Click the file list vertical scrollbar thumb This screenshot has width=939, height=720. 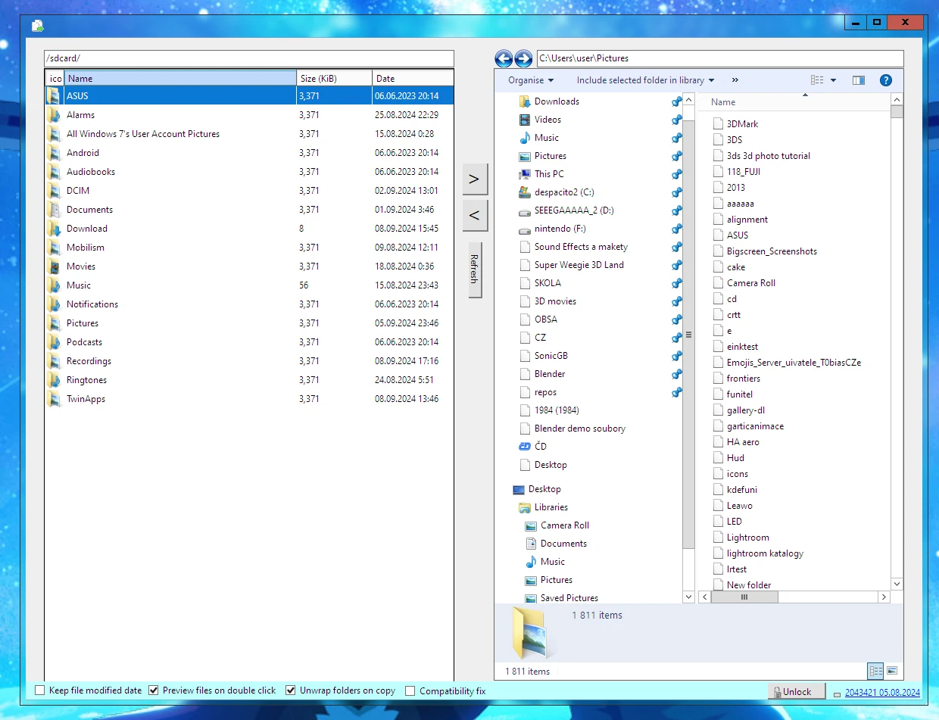coord(897,112)
